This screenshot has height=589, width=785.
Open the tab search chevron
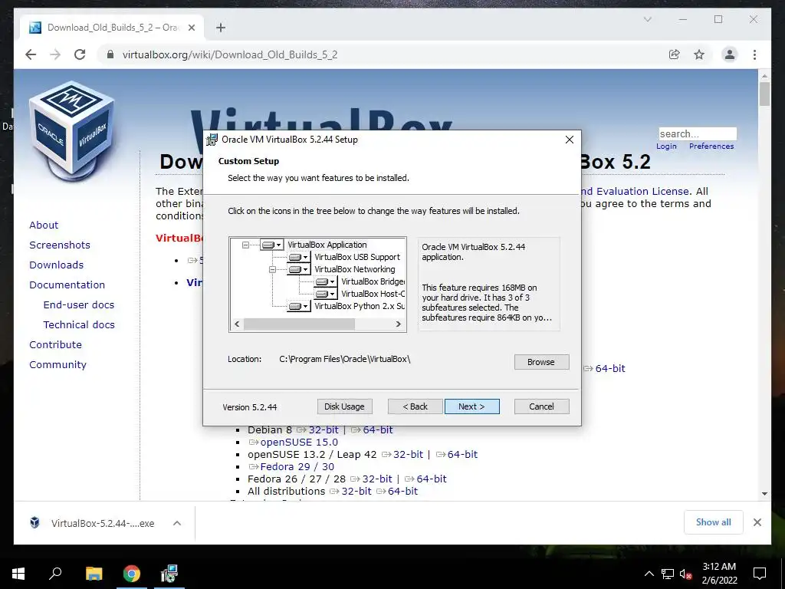647,19
